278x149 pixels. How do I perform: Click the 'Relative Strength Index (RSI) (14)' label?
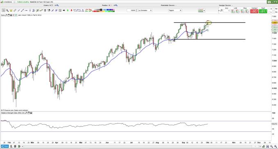coord(13,113)
